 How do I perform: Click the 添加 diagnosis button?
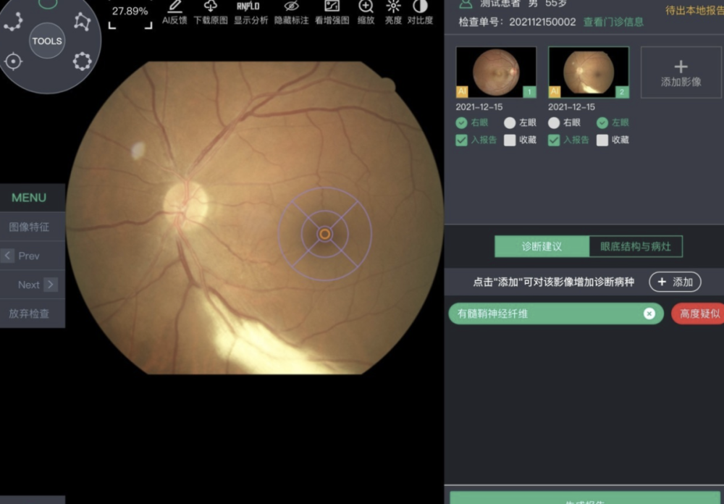pos(675,282)
